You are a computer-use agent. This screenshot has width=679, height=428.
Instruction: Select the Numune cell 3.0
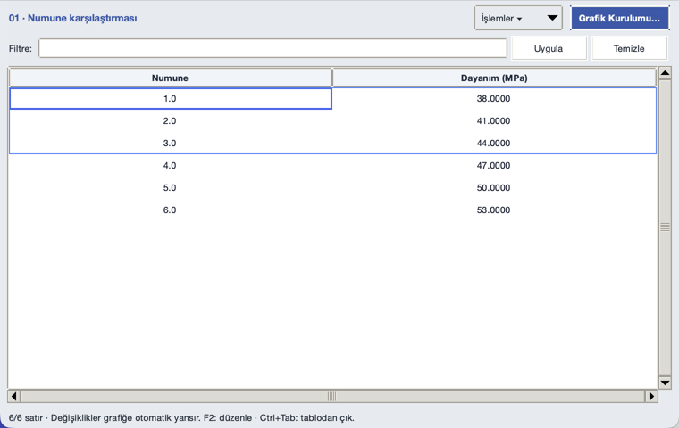coord(170,143)
